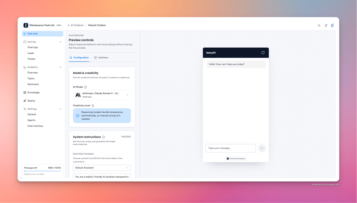Open Tickets in sidebar

[x=31, y=59]
